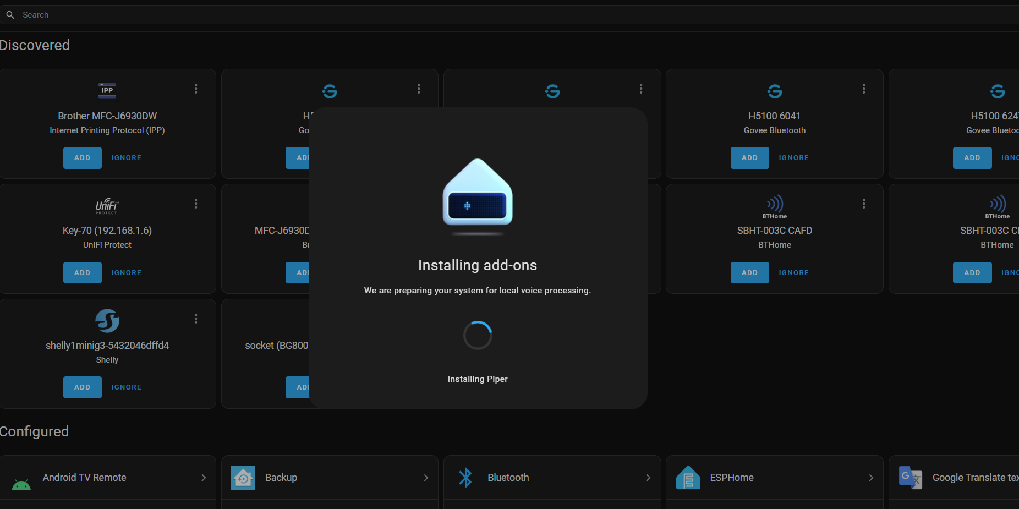Open the H5100 6041 card overflow menu
The height and width of the screenshot is (509, 1019).
pos(864,89)
